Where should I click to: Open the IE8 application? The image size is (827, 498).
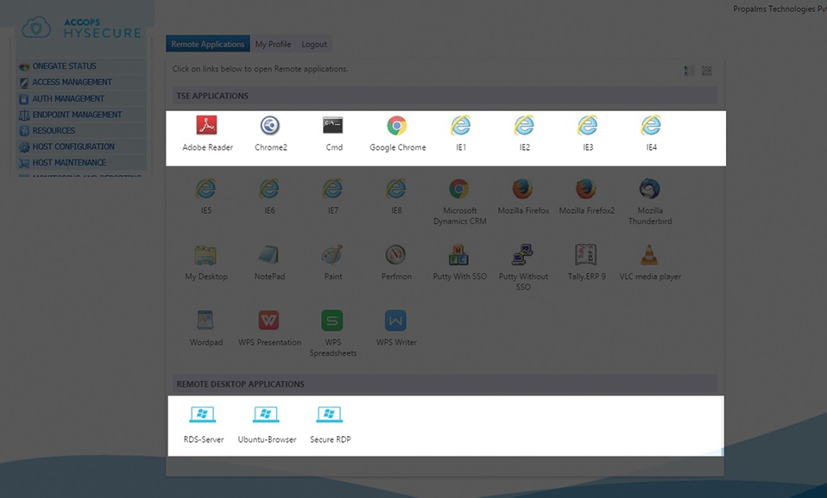click(x=395, y=189)
